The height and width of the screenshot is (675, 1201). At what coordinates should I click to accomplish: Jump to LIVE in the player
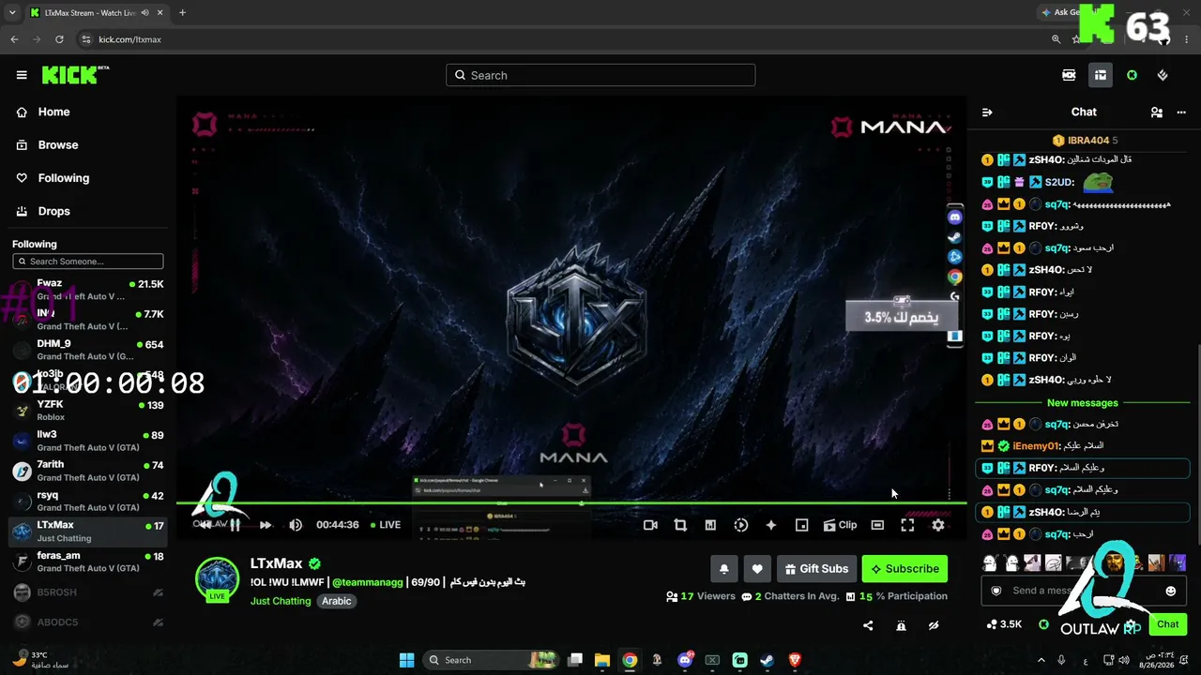click(x=386, y=525)
